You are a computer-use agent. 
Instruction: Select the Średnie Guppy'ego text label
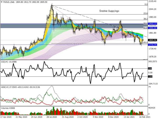click(x=109, y=11)
